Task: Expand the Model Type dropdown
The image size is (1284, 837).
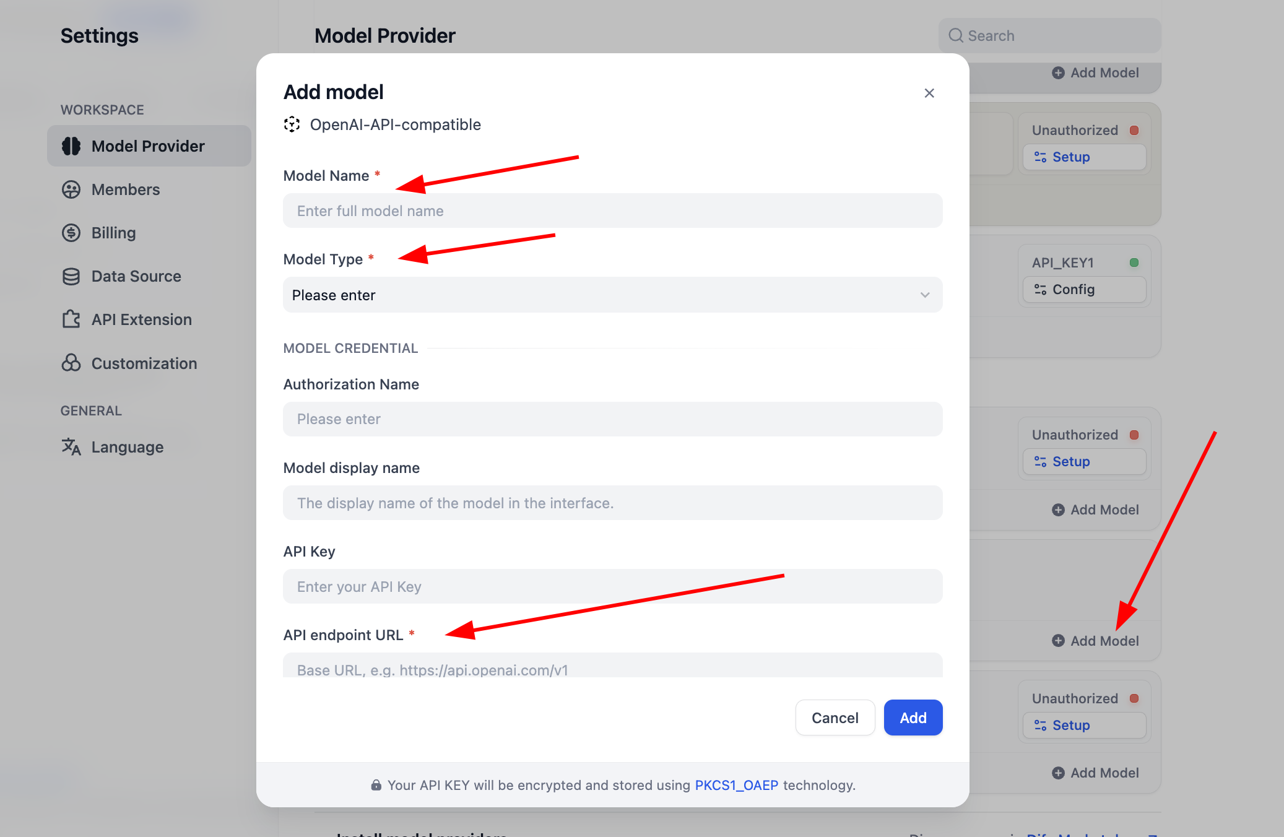Action: tap(612, 295)
